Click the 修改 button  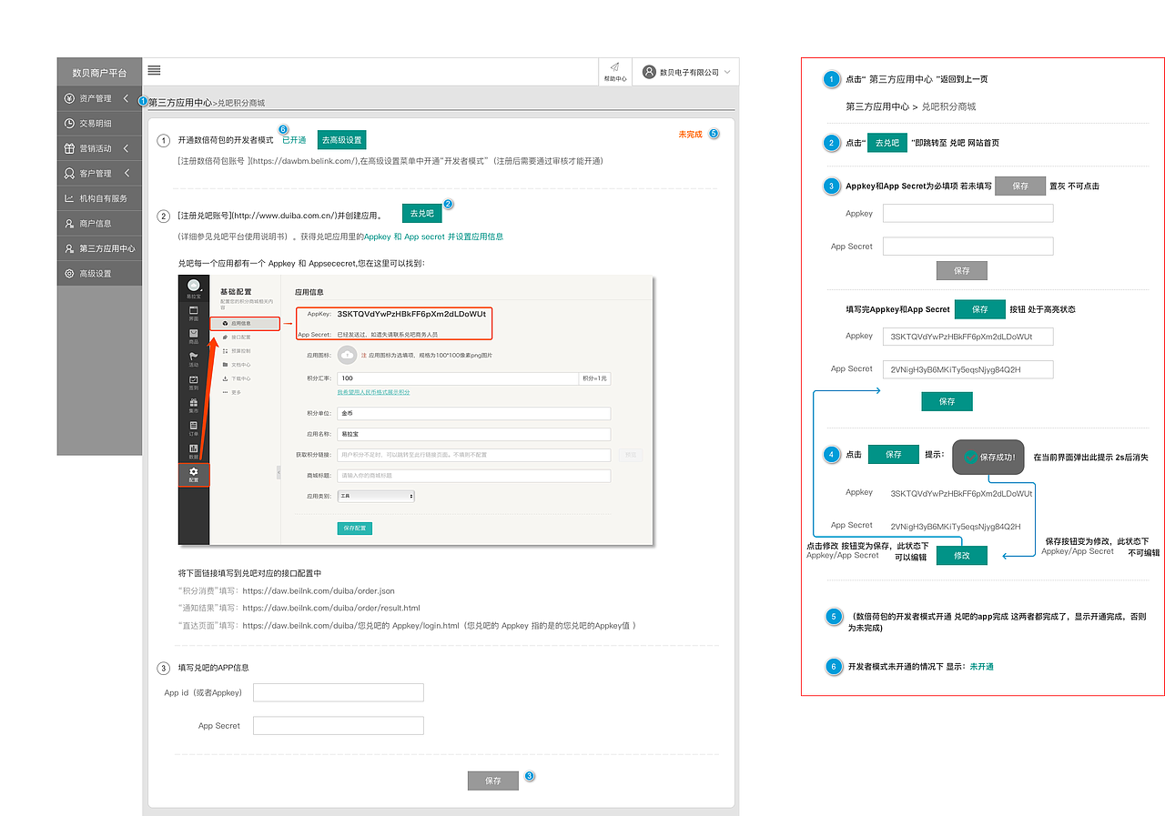pyautogui.click(x=962, y=555)
